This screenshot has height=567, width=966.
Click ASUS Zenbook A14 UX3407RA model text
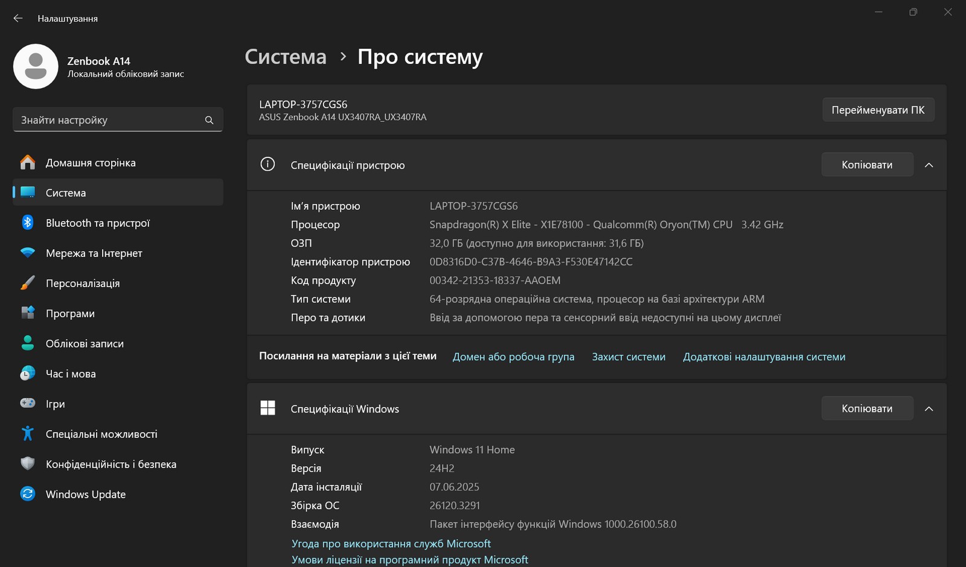[x=343, y=117]
